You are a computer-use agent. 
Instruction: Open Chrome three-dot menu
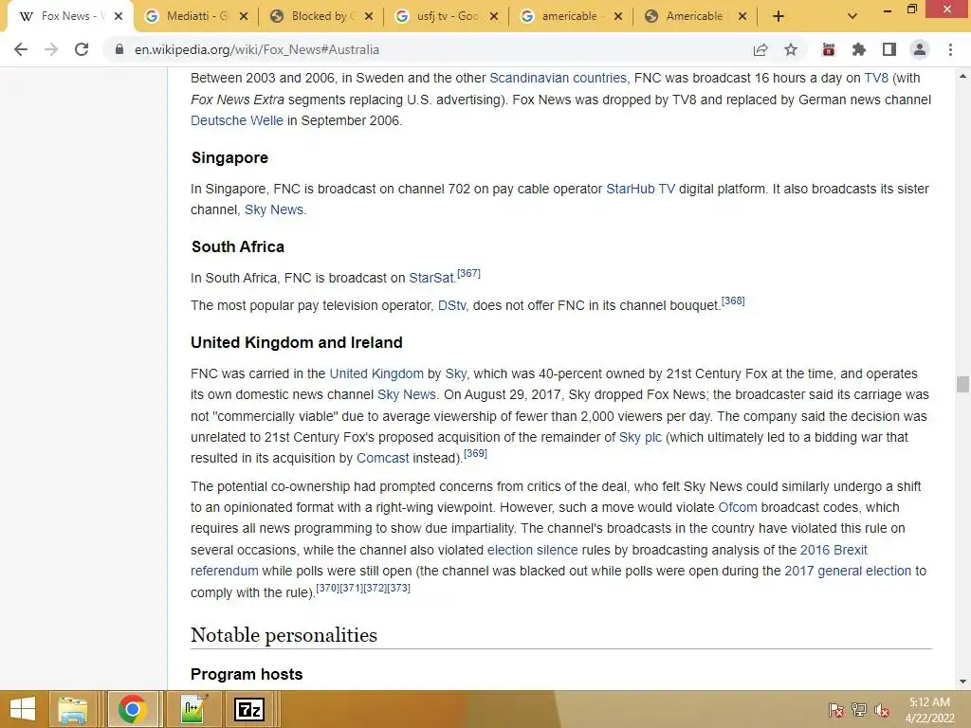pos(950,49)
